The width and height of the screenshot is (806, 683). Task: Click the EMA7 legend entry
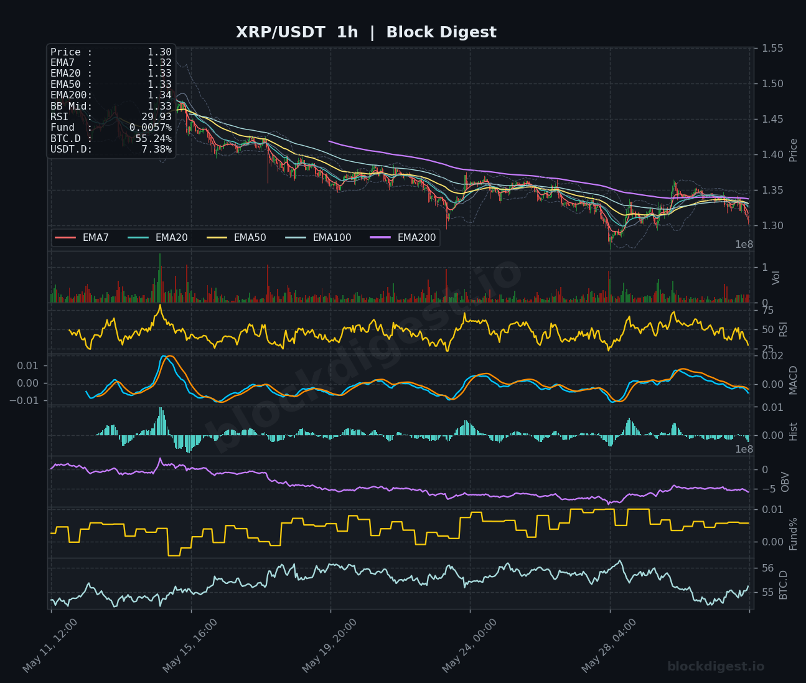[x=82, y=238]
